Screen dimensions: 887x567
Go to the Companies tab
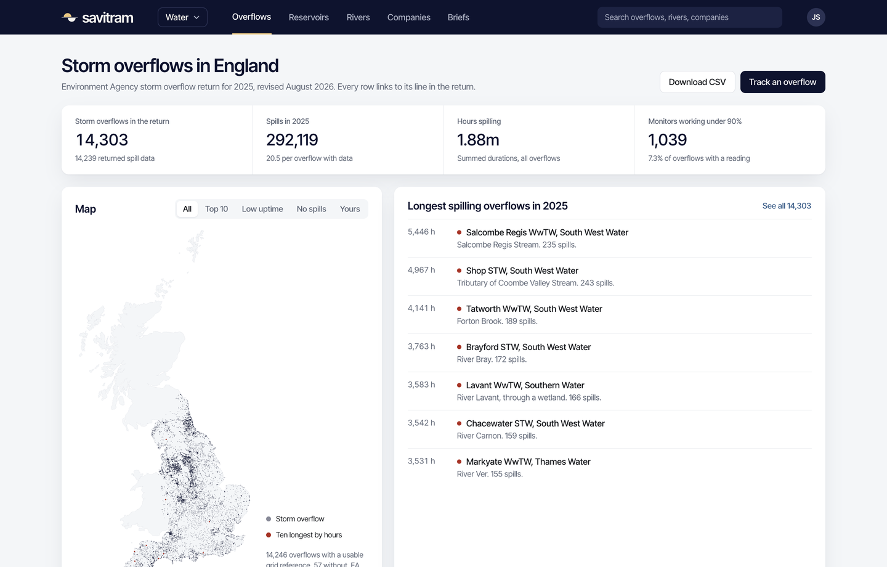(409, 17)
